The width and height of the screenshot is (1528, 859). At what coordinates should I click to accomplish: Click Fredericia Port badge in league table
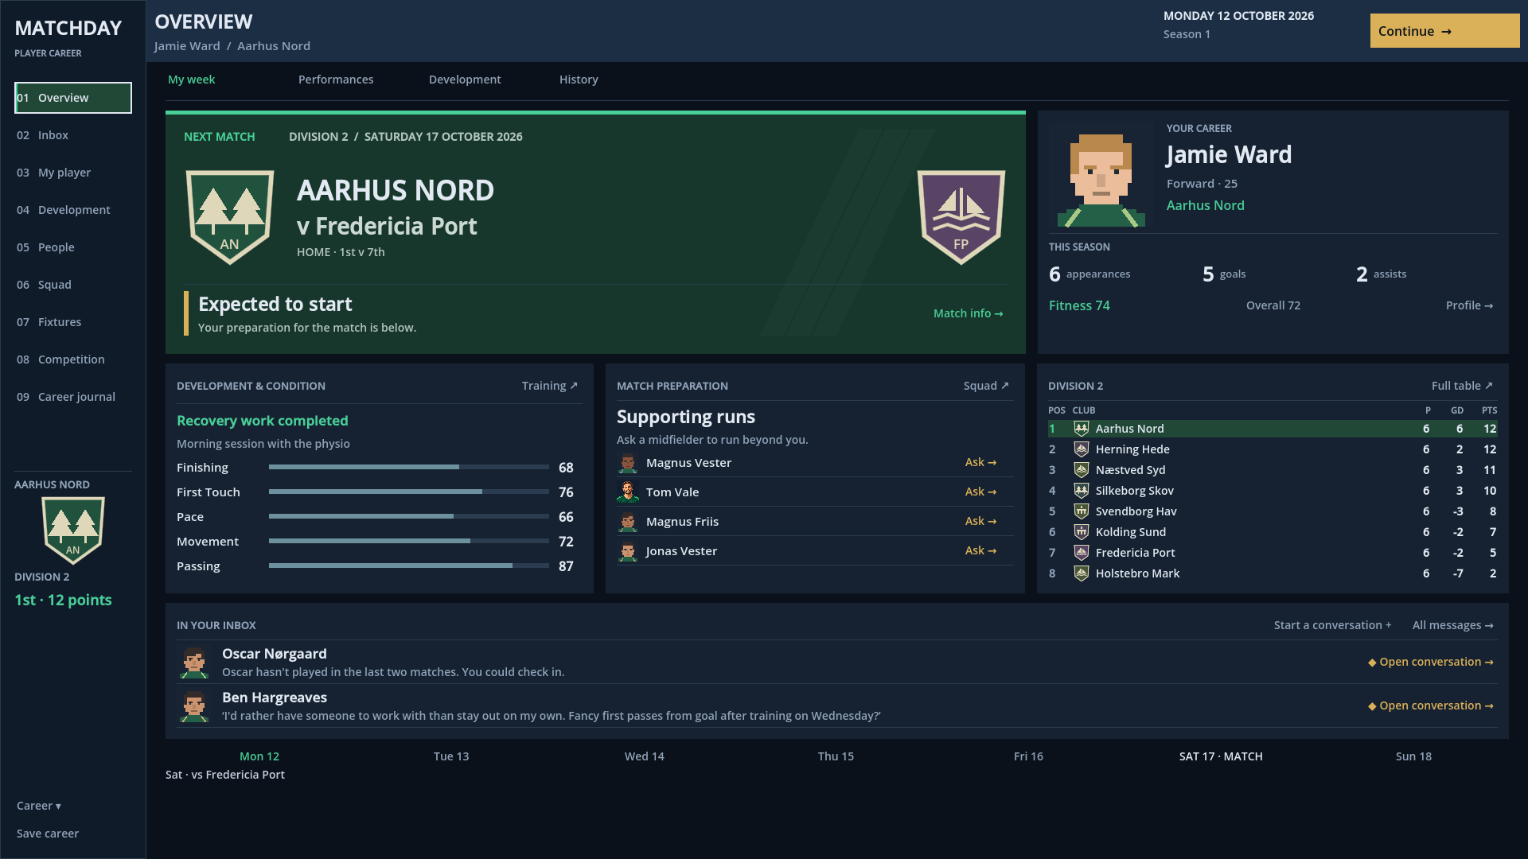point(1082,553)
